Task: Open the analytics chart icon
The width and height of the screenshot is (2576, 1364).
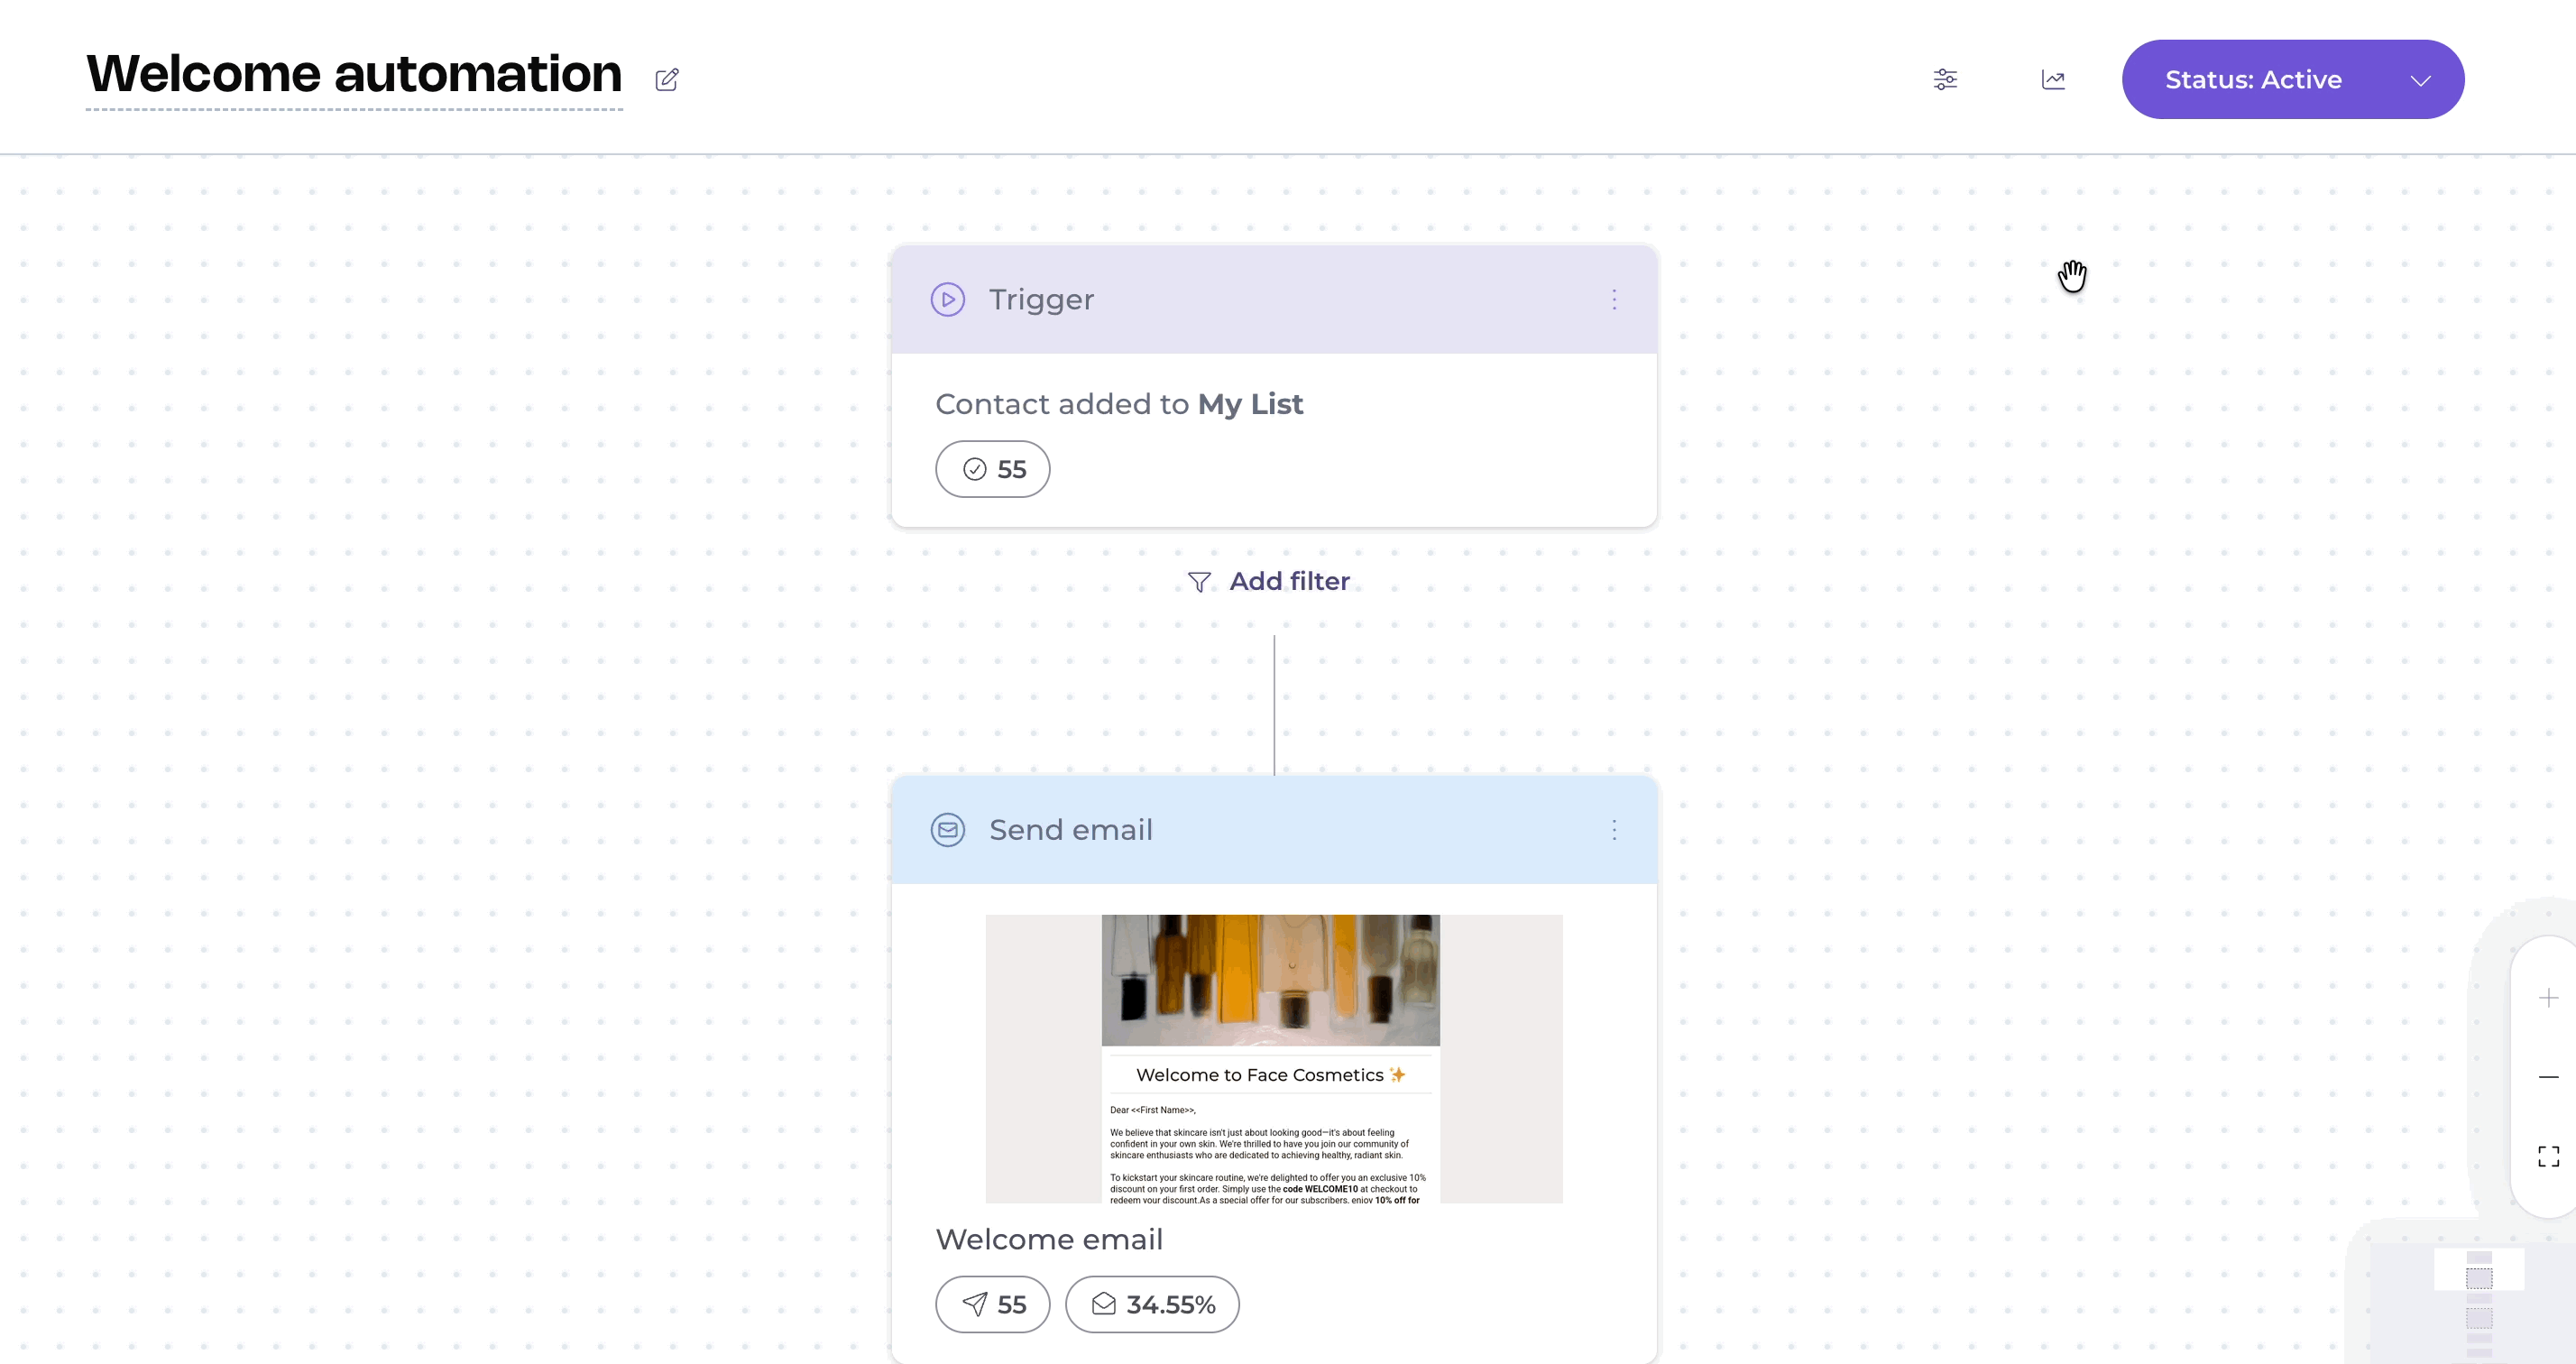Action: (x=2053, y=79)
